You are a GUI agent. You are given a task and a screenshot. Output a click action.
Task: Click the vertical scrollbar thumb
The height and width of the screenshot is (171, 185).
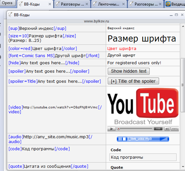coord(183,85)
